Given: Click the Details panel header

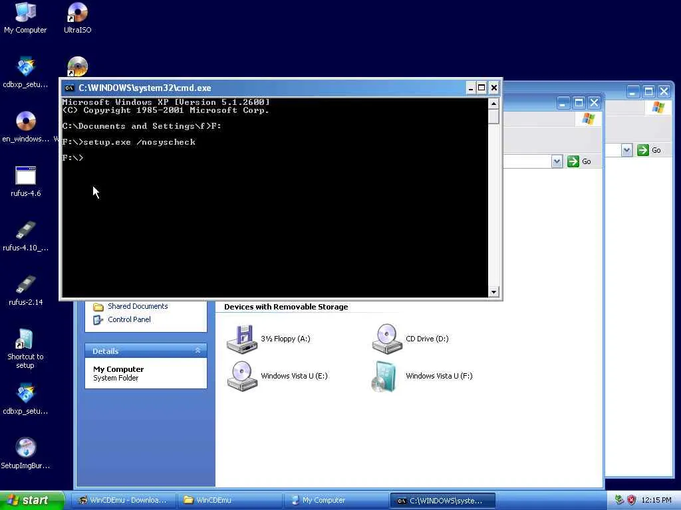Looking at the screenshot, I should 146,351.
